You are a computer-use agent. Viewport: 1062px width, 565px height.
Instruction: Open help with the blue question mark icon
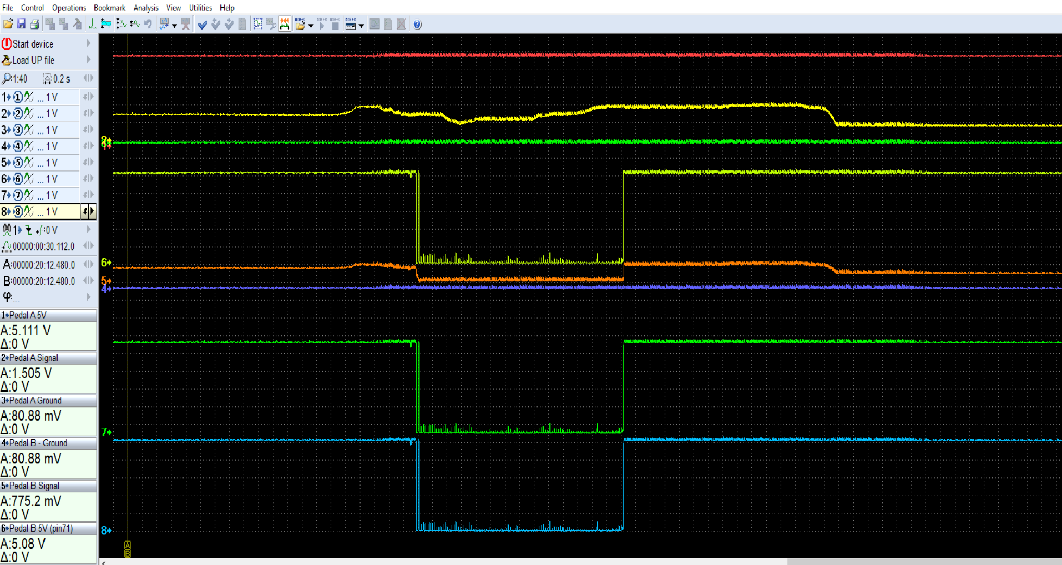tap(417, 24)
